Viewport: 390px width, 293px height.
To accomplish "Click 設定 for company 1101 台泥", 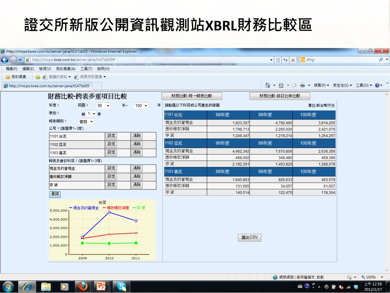I will point(111,136).
